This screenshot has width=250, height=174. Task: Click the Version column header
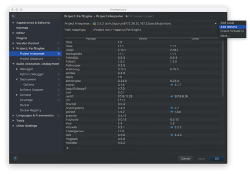pos(143,39)
